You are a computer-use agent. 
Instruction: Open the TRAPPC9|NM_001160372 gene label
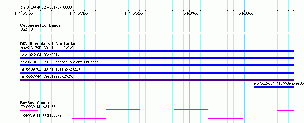click(41, 116)
